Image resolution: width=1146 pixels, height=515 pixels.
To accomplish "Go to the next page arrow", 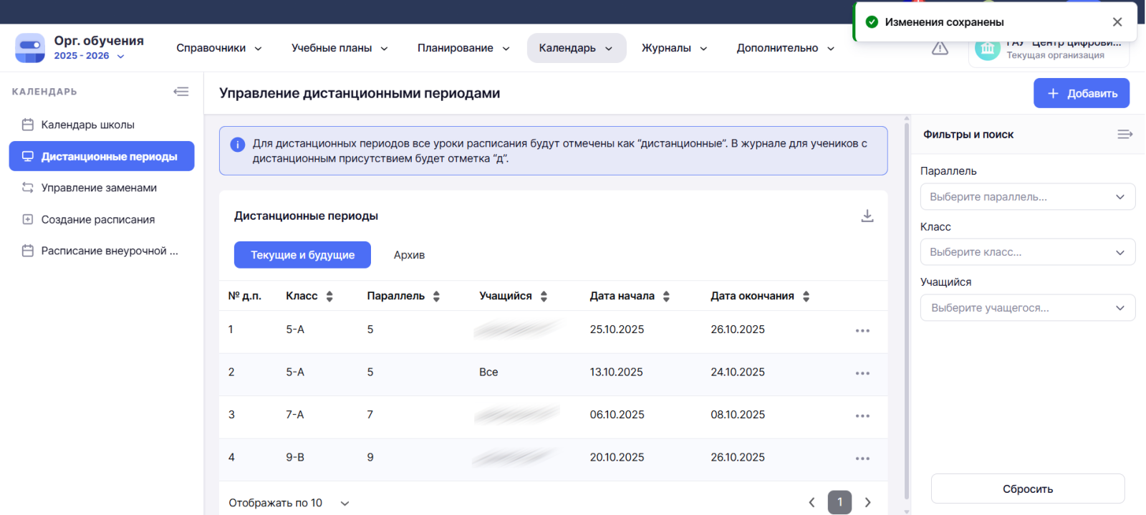I will pyautogui.click(x=867, y=503).
